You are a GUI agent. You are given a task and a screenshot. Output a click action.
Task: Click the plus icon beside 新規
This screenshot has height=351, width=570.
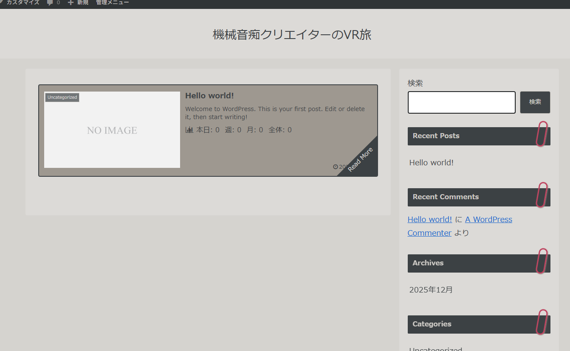[x=71, y=3]
